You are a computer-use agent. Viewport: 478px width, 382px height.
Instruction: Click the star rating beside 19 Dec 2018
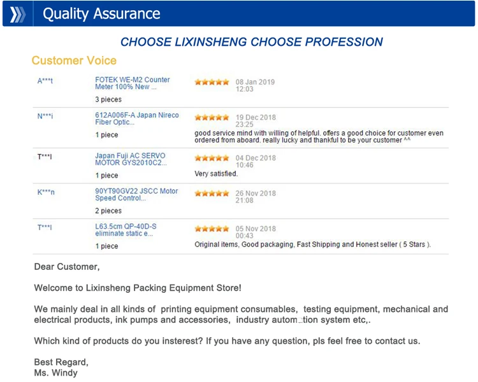pyautogui.click(x=212, y=117)
